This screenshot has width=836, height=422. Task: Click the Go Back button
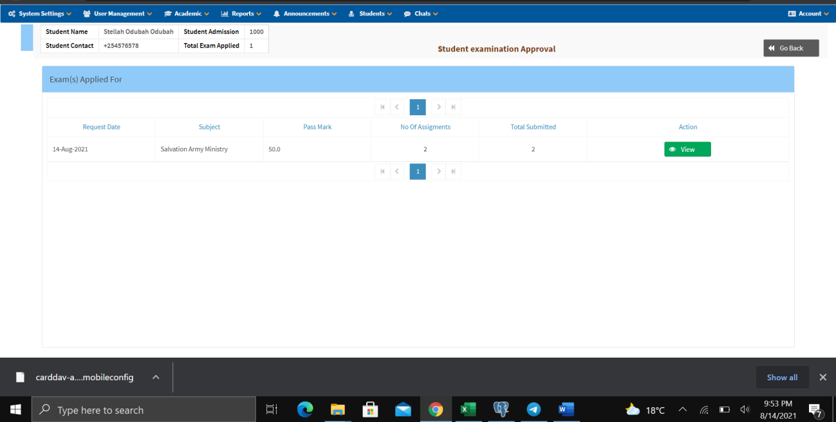[791, 48]
